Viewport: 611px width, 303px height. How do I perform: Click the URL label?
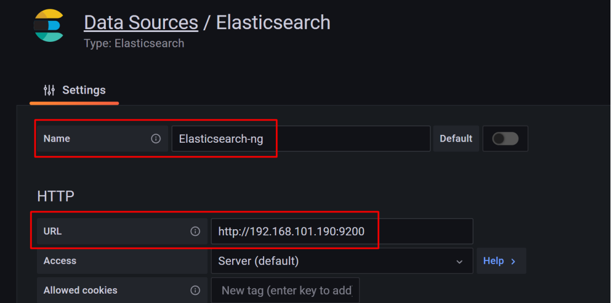click(52, 231)
